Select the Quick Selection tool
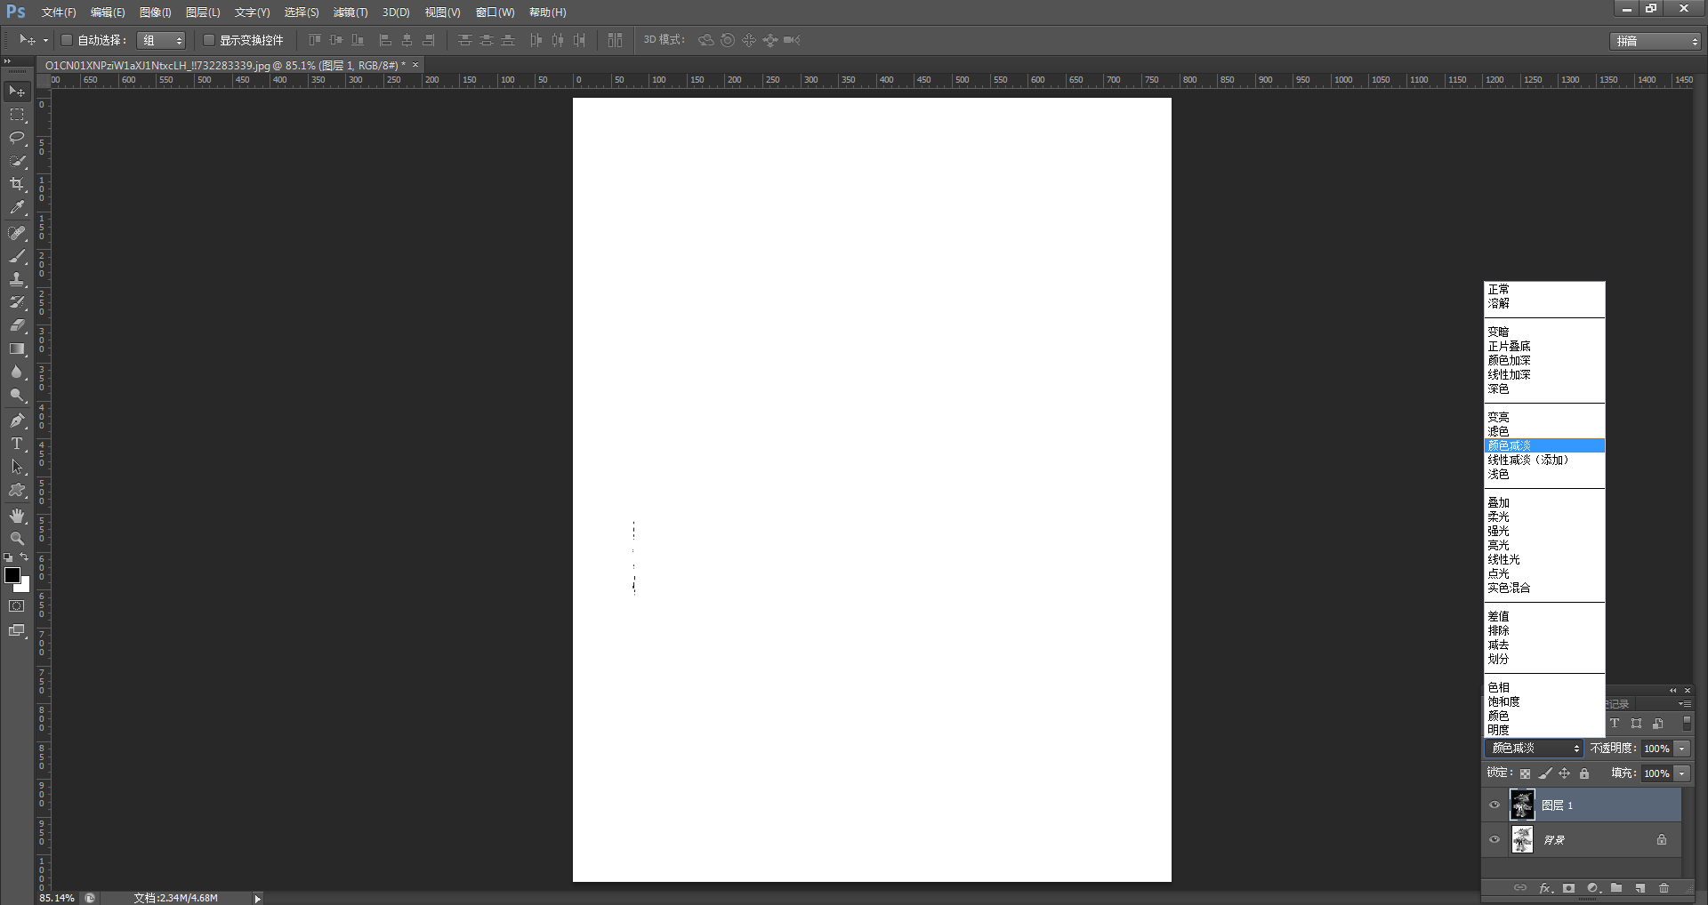This screenshot has width=1708, height=905. [x=17, y=161]
